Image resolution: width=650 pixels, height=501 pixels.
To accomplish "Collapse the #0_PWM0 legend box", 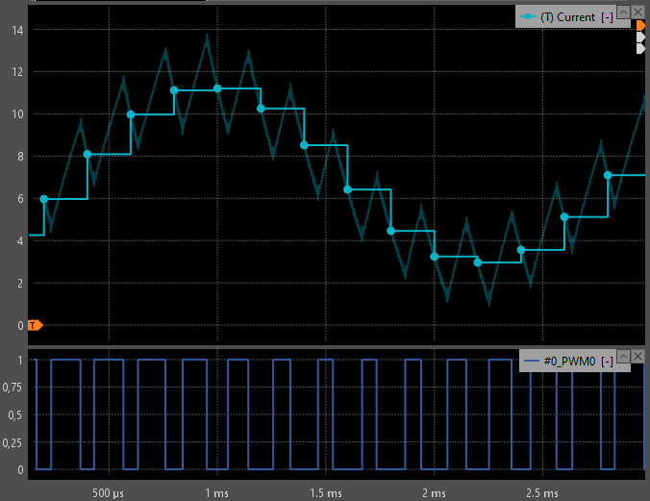I will point(623,356).
